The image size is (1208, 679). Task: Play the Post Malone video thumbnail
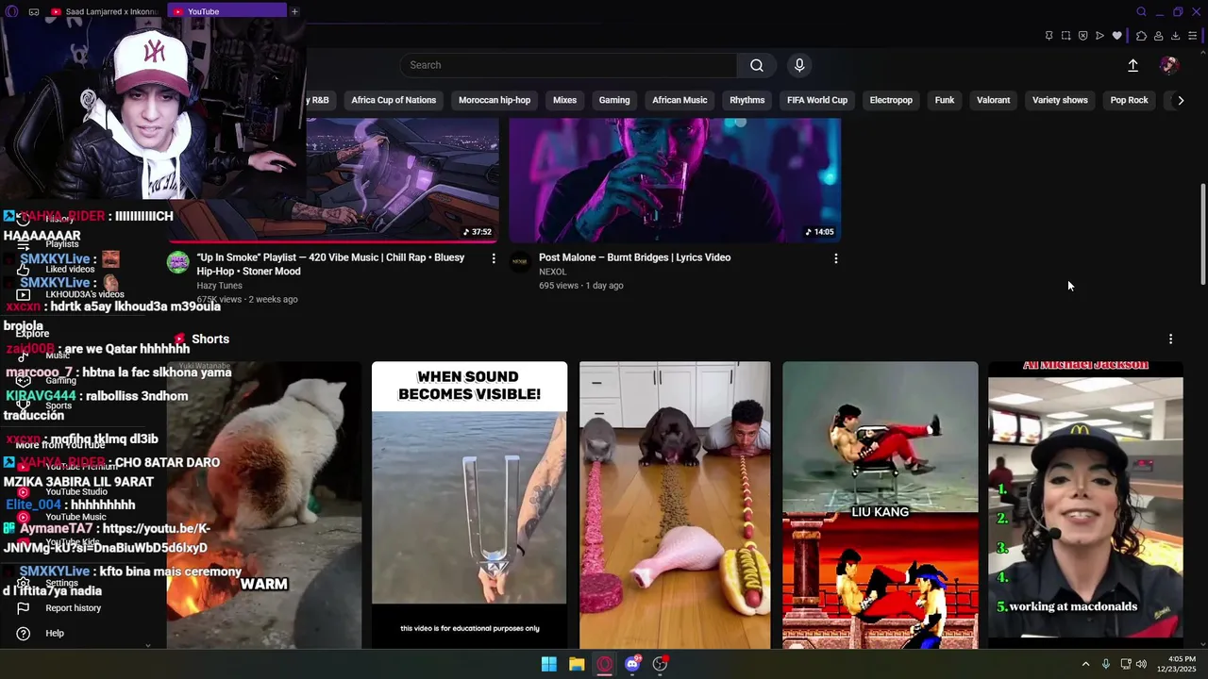(675, 180)
